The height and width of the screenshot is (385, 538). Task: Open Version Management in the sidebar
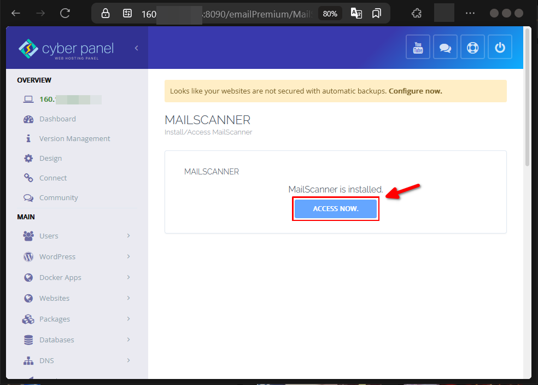pyautogui.click(x=74, y=138)
